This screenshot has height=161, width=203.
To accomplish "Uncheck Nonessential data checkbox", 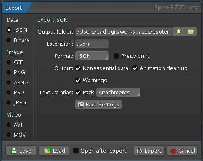I will (x=78, y=68).
